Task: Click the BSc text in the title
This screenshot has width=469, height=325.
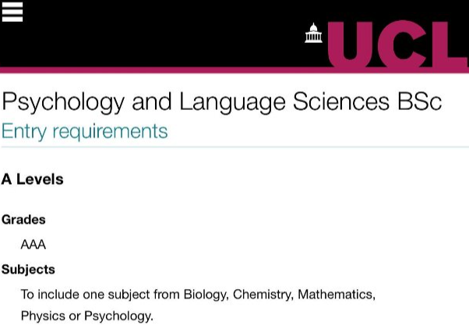Action: 420,101
